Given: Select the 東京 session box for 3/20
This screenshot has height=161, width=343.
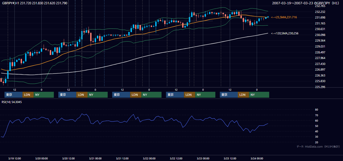Looking at the screenshot, I should [x=67, y=95].
